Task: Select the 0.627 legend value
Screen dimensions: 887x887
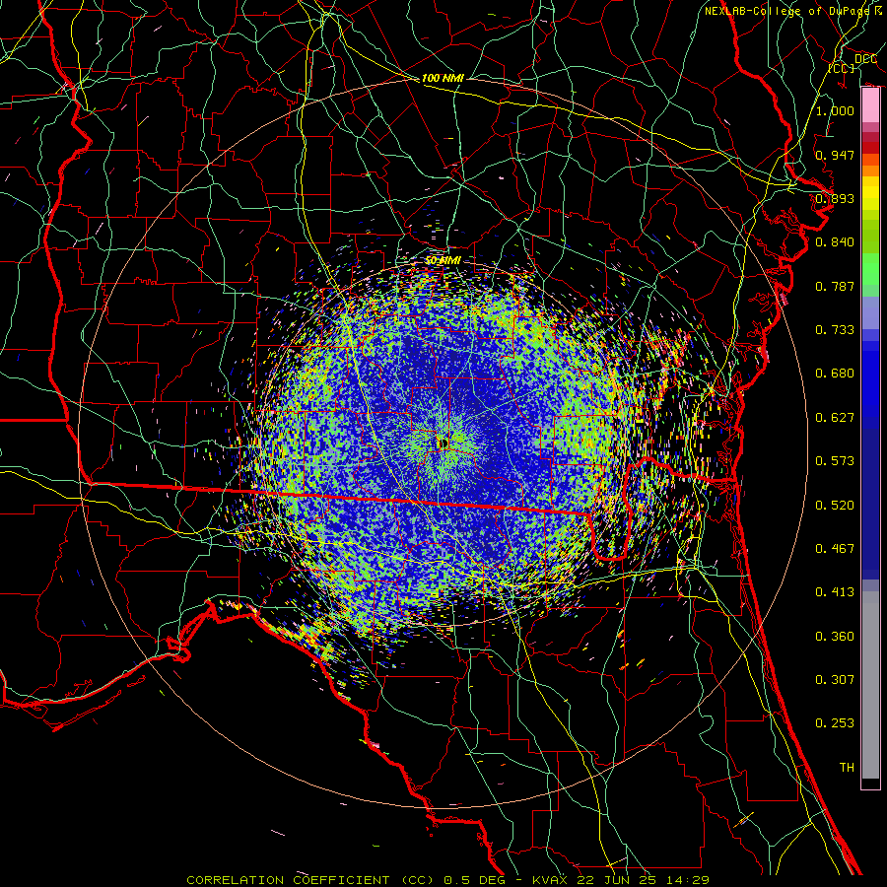Action: coord(835,418)
